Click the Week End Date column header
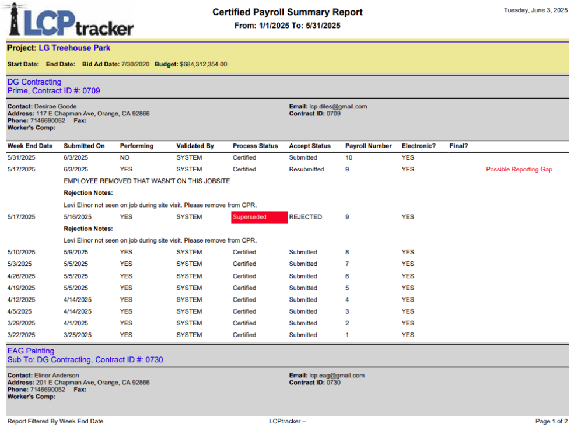Image resolution: width=574 pixels, height=431 pixels. click(30, 146)
